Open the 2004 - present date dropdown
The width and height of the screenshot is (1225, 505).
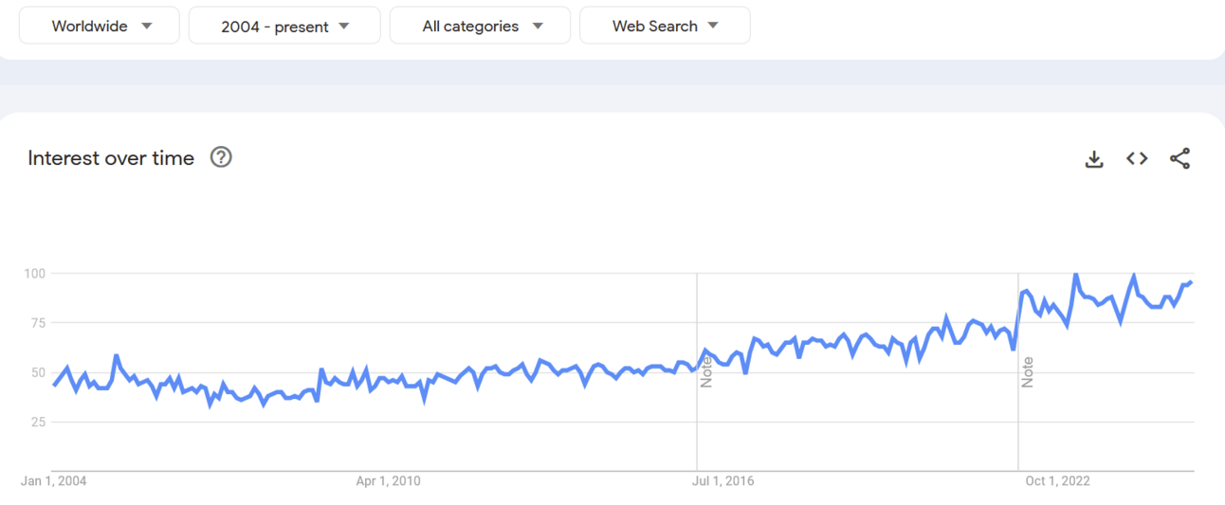pyautogui.click(x=284, y=26)
